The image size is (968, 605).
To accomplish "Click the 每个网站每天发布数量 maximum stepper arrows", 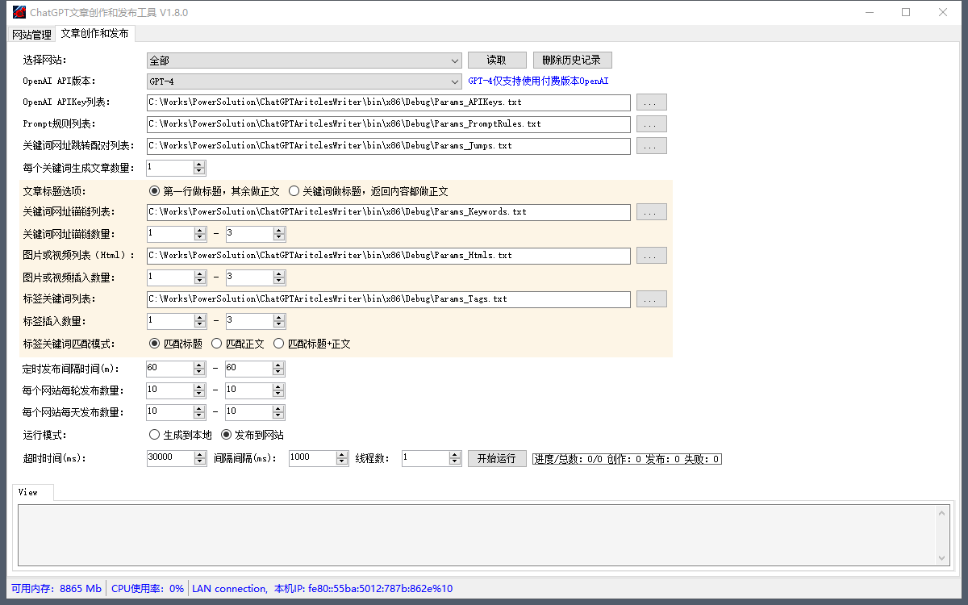I will [x=278, y=412].
